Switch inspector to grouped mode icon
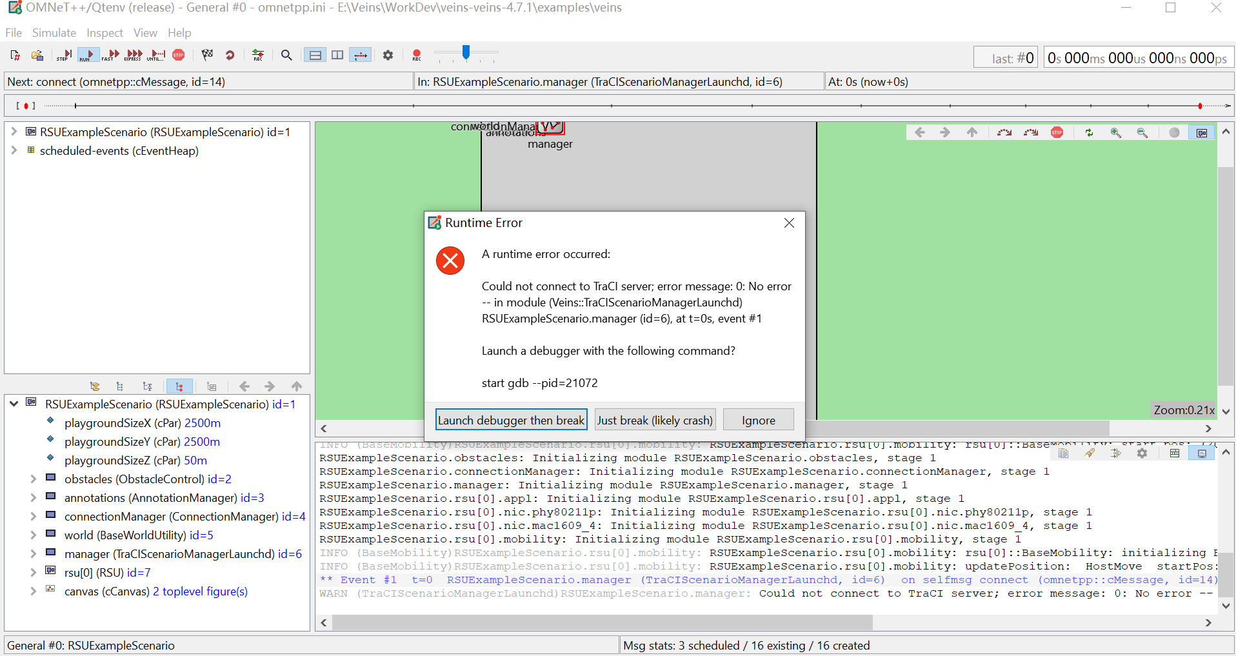Viewport: 1236px width, 656px height. tap(95, 386)
